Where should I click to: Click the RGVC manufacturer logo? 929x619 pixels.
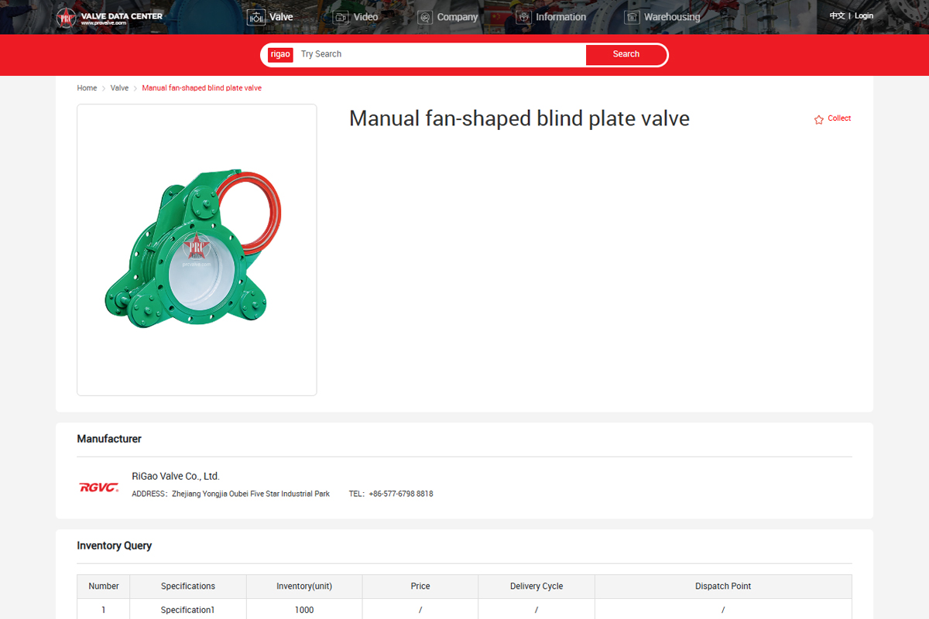99,487
